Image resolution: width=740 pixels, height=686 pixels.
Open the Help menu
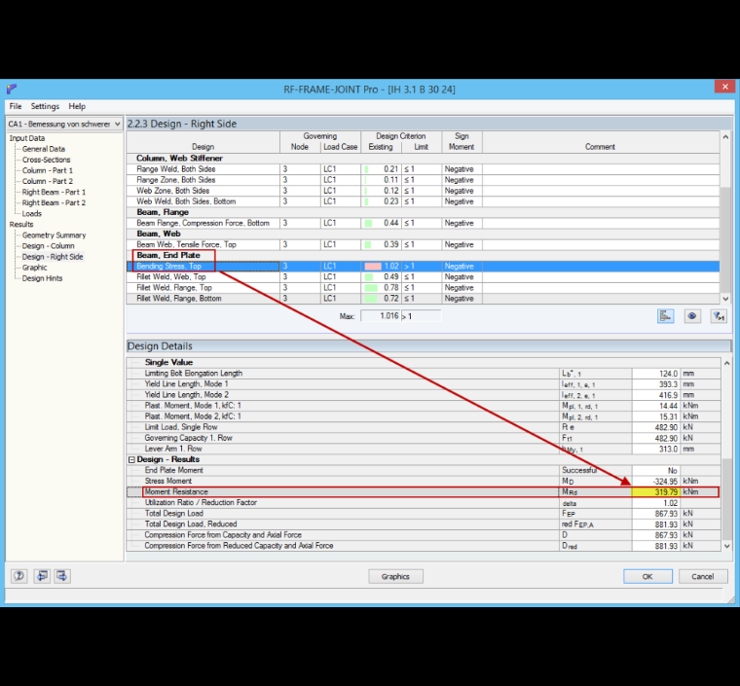click(x=77, y=106)
